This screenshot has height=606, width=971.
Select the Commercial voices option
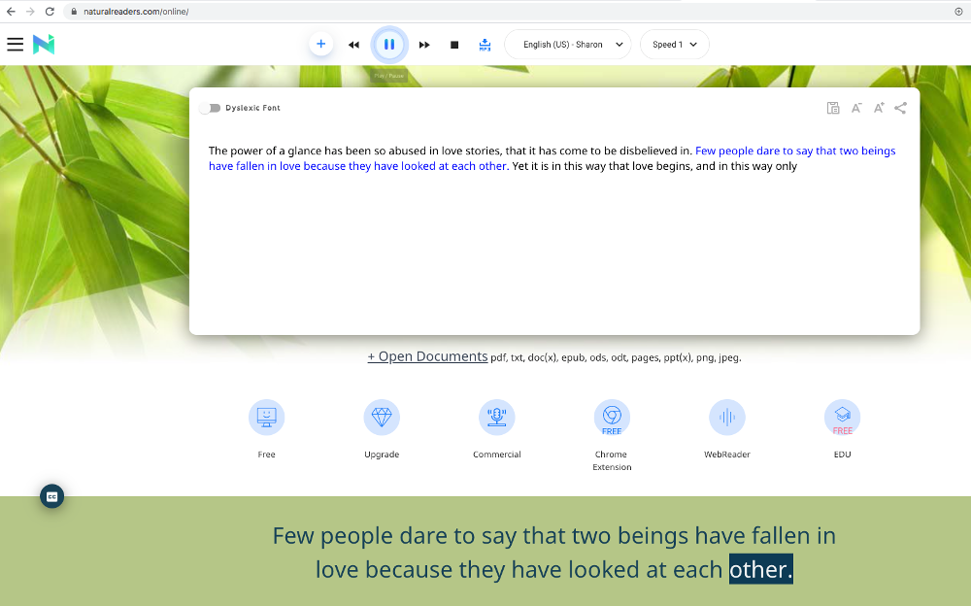tap(496, 417)
